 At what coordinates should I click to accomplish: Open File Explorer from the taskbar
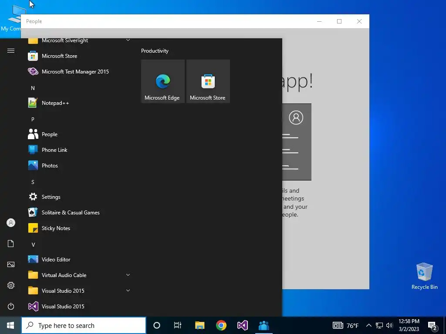199,325
